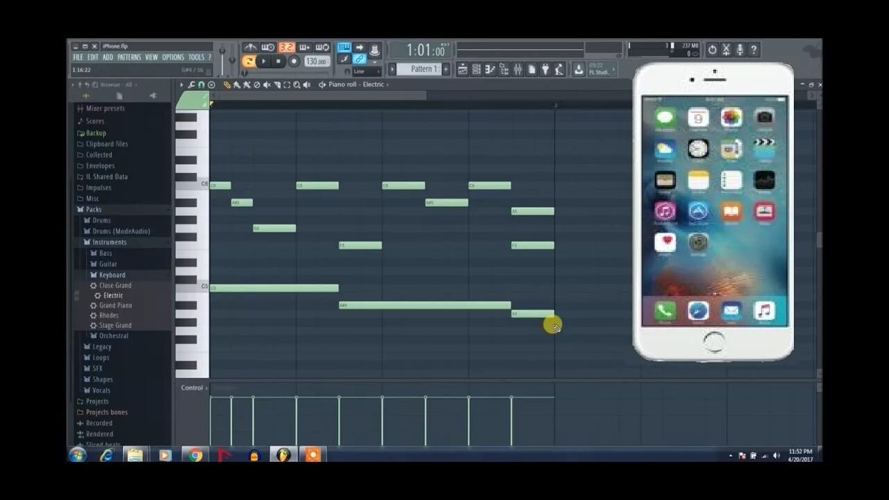The width and height of the screenshot is (889, 500).
Task: Open the Pattern 1 selector
Action: (420, 69)
